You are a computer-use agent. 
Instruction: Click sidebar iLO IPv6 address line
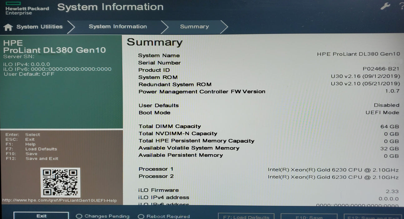pyautogui.click(x=57, y=69)
